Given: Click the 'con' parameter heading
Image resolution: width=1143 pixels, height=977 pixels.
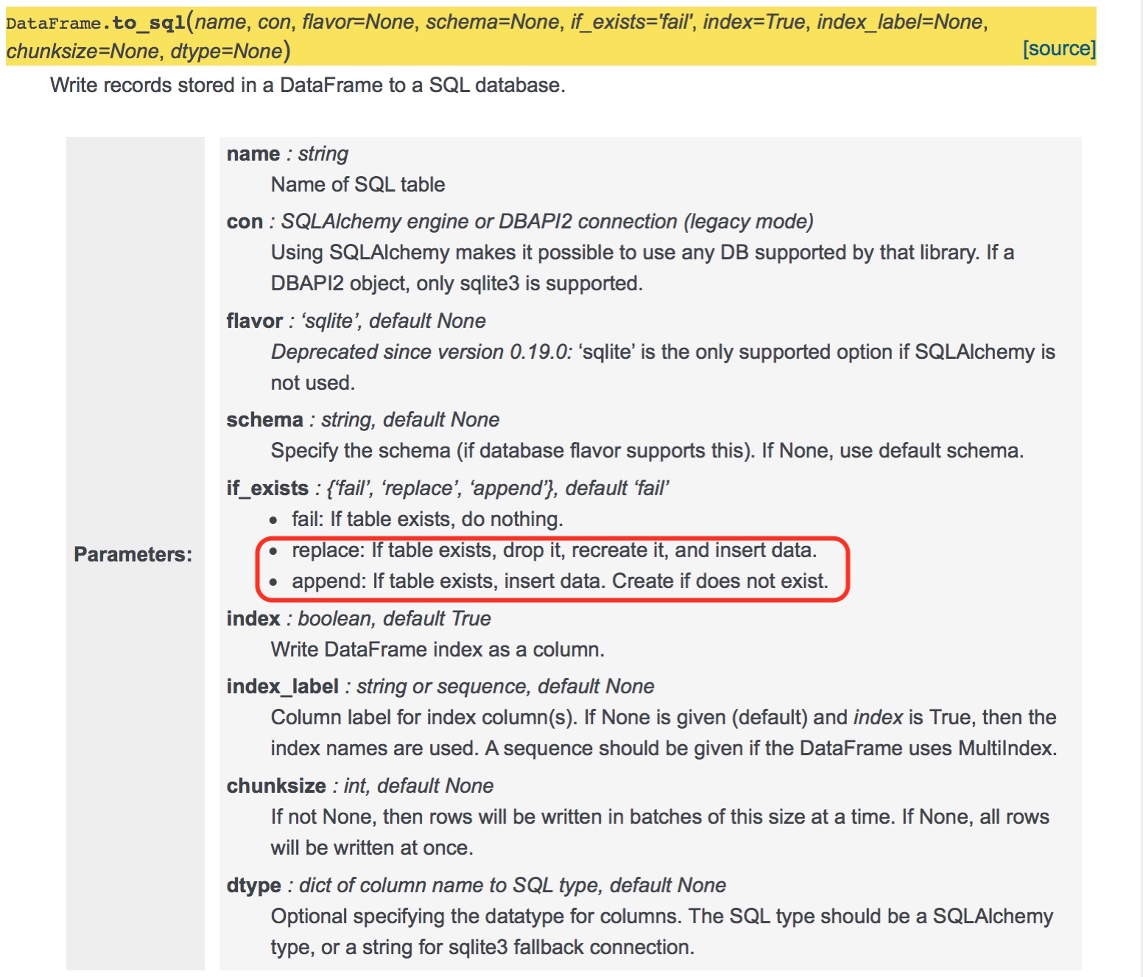Looking at the screenshot, I should click(245, 221).
